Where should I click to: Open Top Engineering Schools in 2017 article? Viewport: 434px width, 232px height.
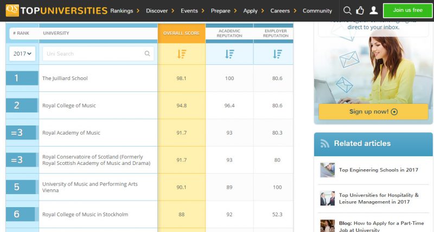click(x=378, y=170)
